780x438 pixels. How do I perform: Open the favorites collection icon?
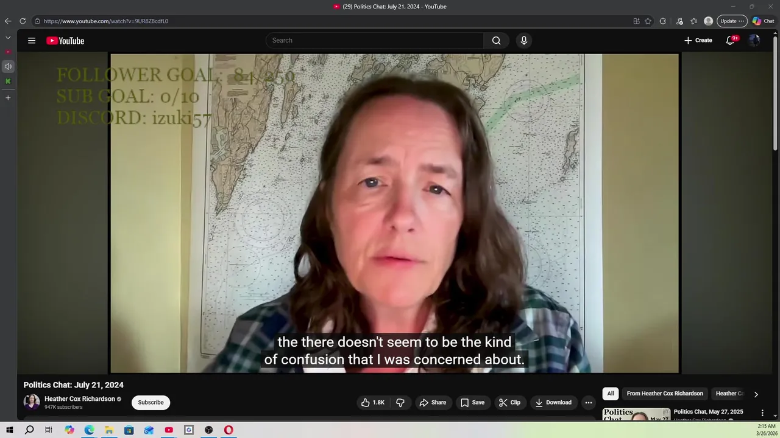pos(694,21)
